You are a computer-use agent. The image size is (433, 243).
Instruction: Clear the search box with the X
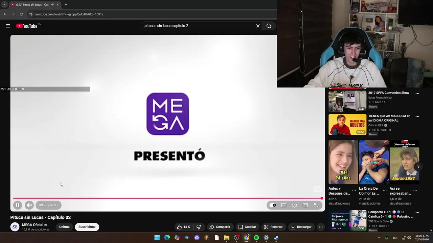tap(258, 26)
